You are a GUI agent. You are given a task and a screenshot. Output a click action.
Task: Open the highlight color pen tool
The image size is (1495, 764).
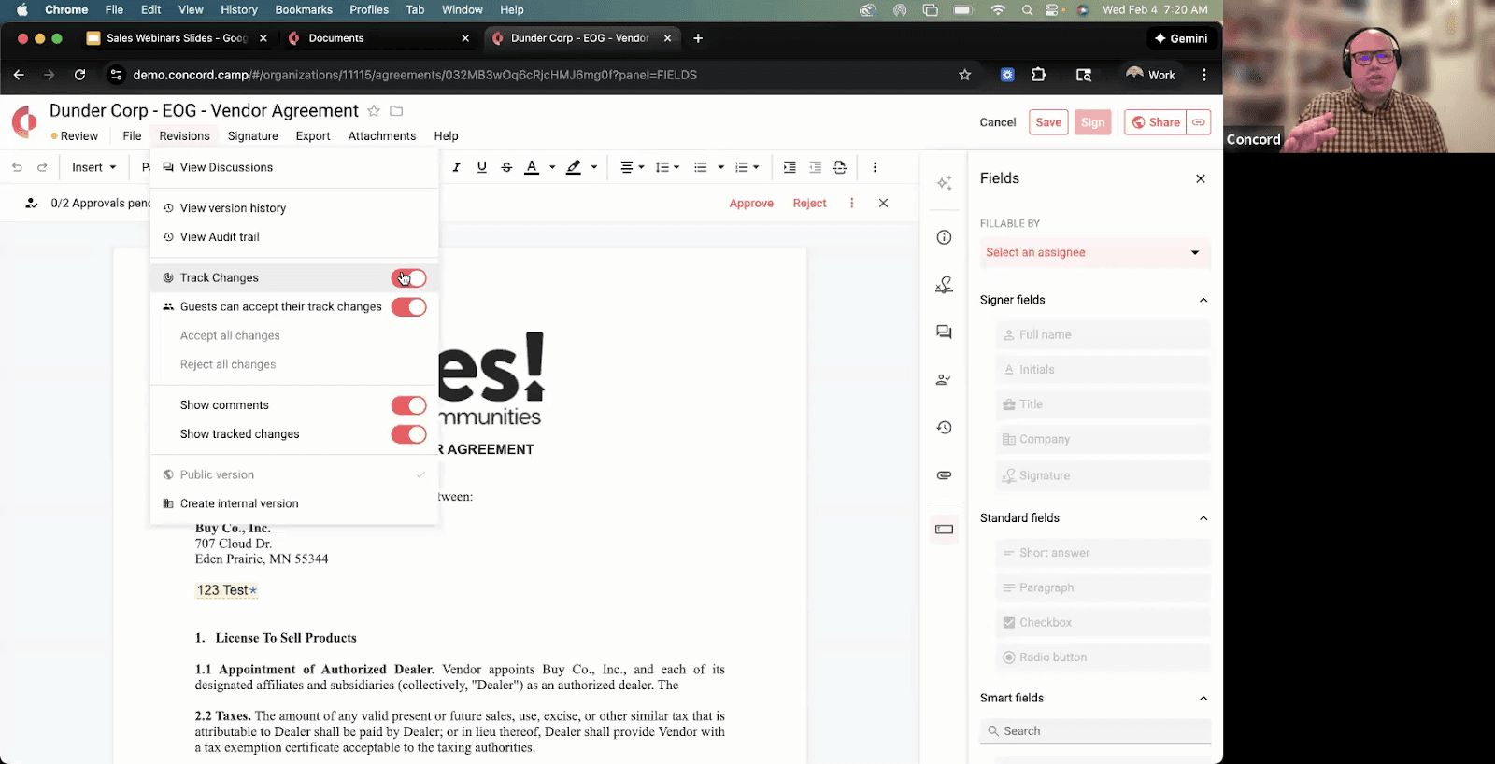coord(574,167)
